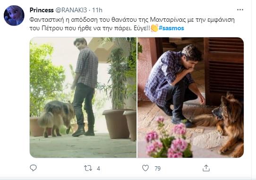This screenshot has height=180, width=256.
Task: Click the Princess display name
Action: point(42,10)
